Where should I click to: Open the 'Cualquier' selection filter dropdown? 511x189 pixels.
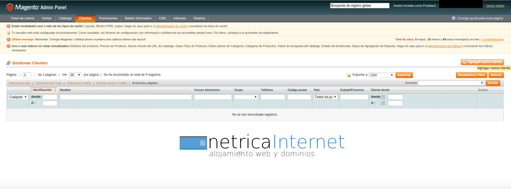pos(18,97)
